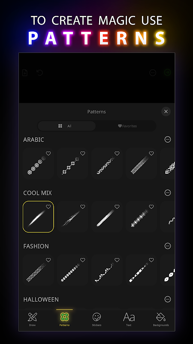Click the green next arrow icon
Image resolution: width=193 pixels, height=344 pixels.
pyautogui.click(x=168, y=72)
